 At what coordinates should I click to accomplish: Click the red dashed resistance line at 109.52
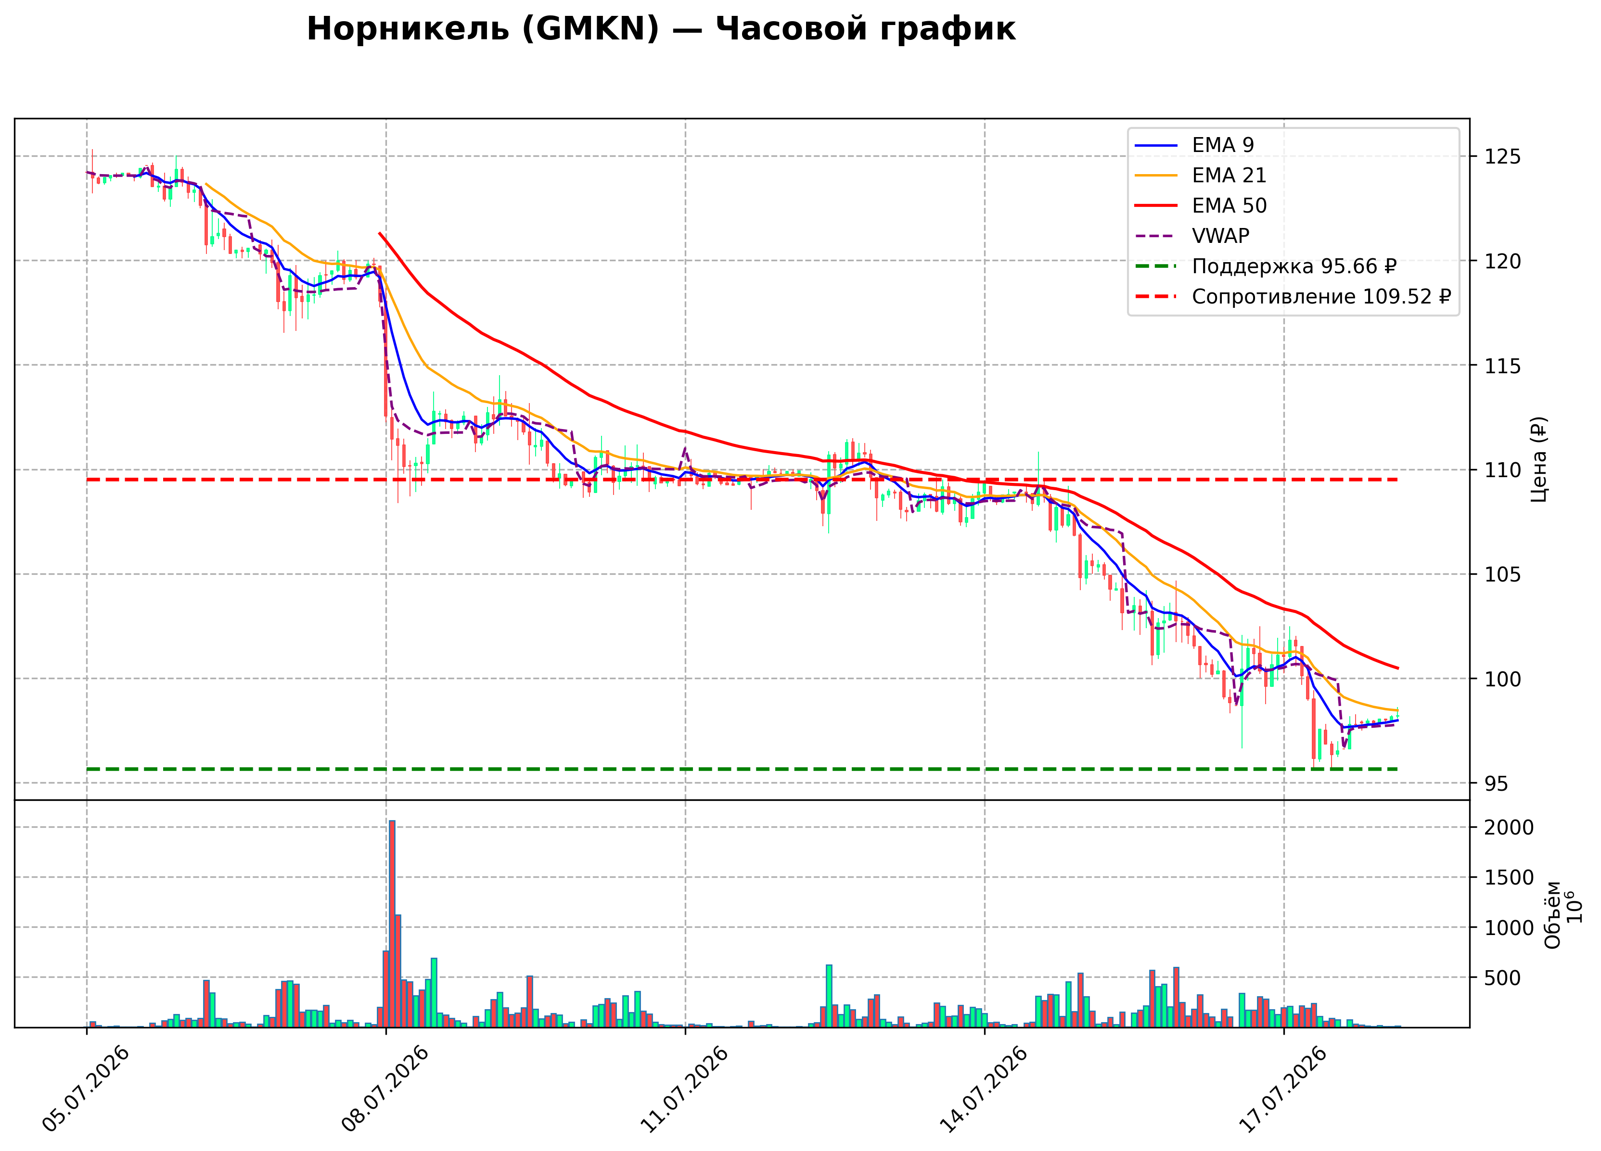[741, 480]
